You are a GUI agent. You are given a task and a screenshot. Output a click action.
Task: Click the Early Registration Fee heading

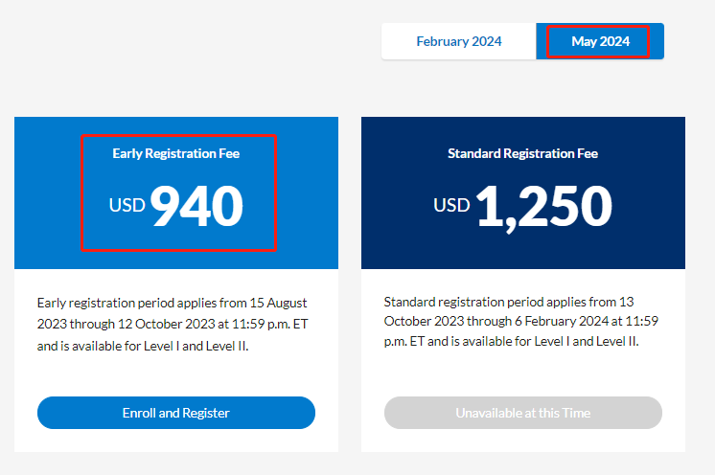point(176,153)
